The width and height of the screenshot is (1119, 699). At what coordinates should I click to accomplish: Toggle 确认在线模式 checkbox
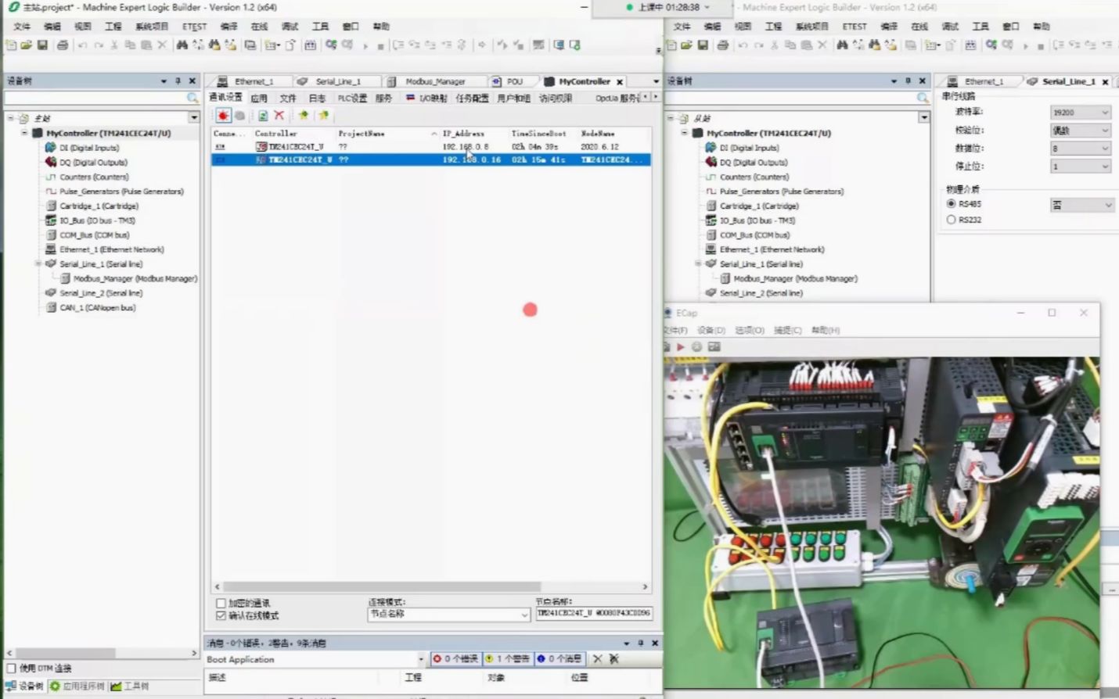click(x=221, y=615)
